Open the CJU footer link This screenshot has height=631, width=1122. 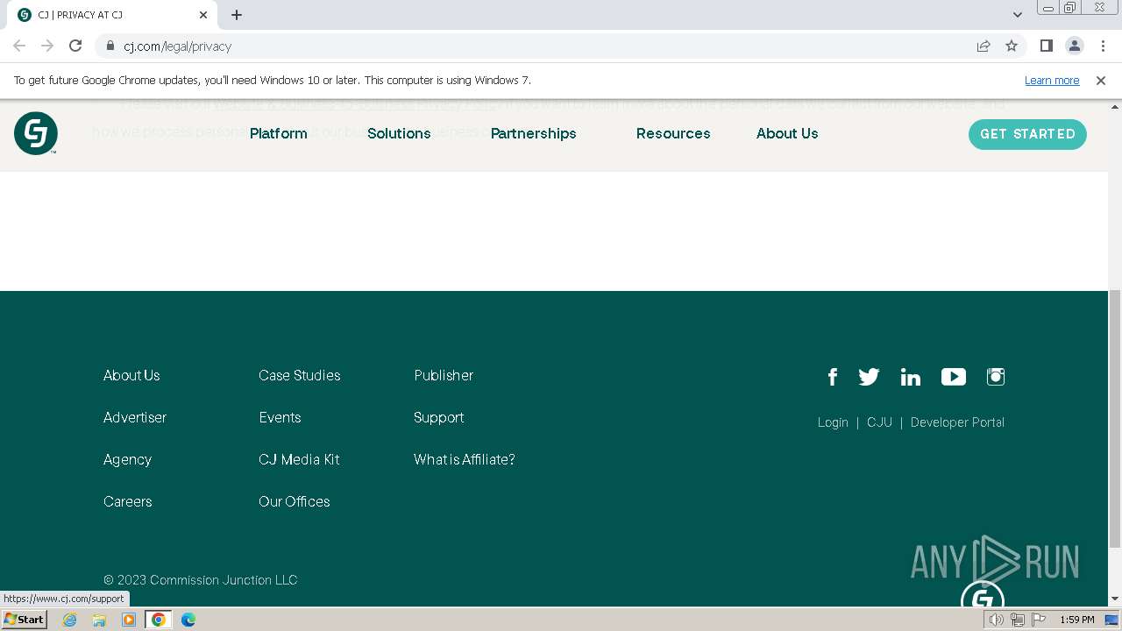(x=879, y=422)
